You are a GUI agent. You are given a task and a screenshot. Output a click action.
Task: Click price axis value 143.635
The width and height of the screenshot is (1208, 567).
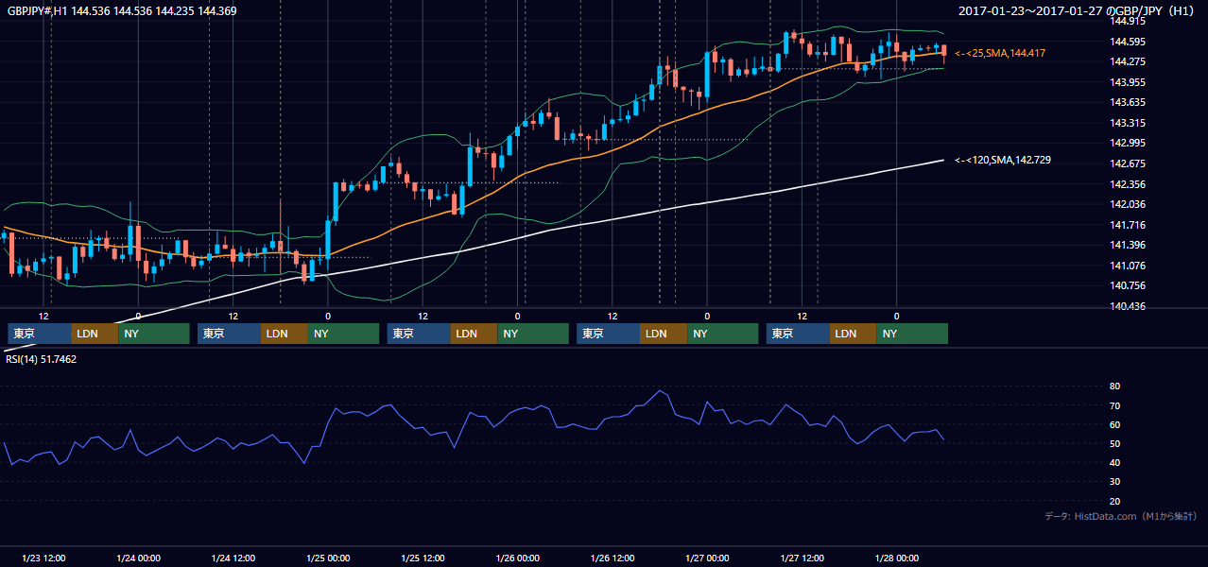point(1129,103)
